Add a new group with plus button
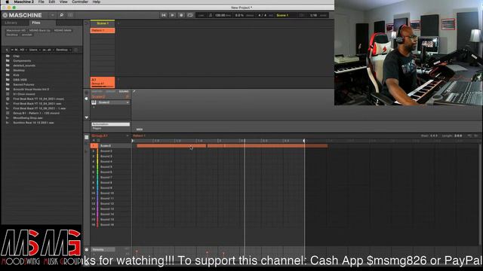 118,80
